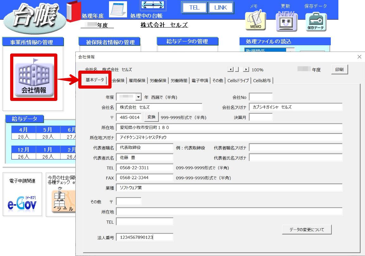Click the その他 postal code field
The height and width of the screenshot is (256, 365).
(x=129, y=201)
